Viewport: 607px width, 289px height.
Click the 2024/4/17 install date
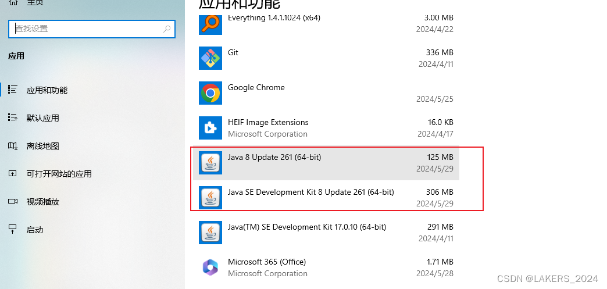pyautogui.click(x=435, y=134)
